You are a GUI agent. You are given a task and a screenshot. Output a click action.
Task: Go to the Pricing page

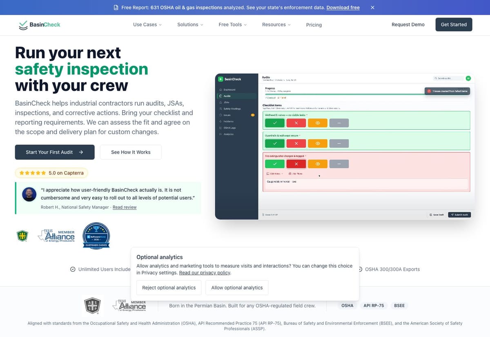coord(314,25)
